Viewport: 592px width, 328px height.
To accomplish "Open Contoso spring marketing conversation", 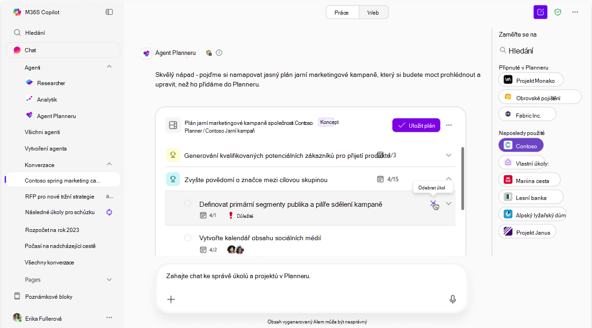I will coord(63,181).
